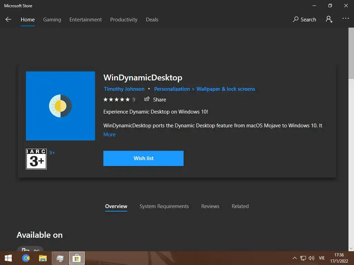Image resolution: width=354 pixels, height=265 pixels.
Task: Click the IARC 3+ rating badge
Action: pyautogui.click(x=36, y=159)
